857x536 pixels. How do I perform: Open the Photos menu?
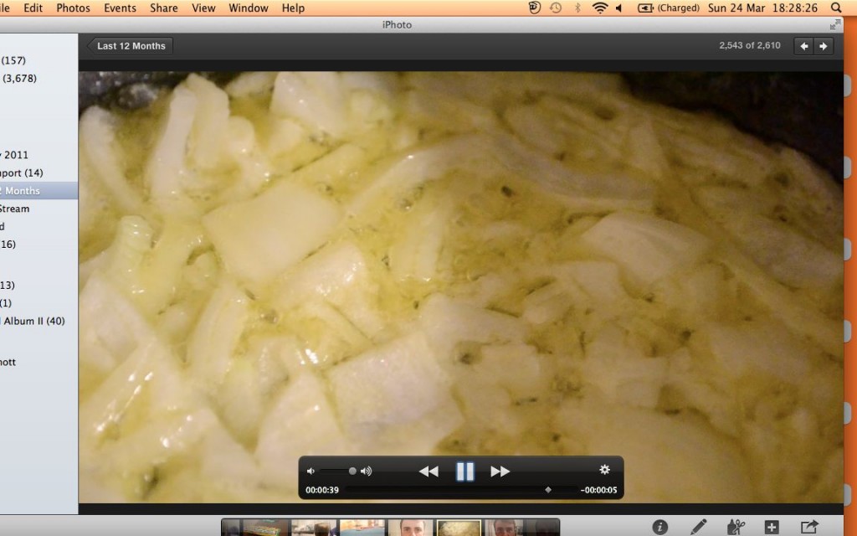(x=74, y=8)
